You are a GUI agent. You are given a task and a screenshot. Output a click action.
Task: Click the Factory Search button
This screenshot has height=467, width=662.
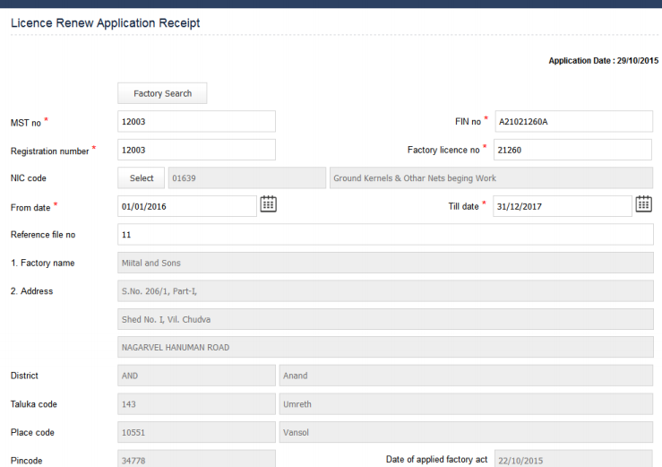coord(162,93)
